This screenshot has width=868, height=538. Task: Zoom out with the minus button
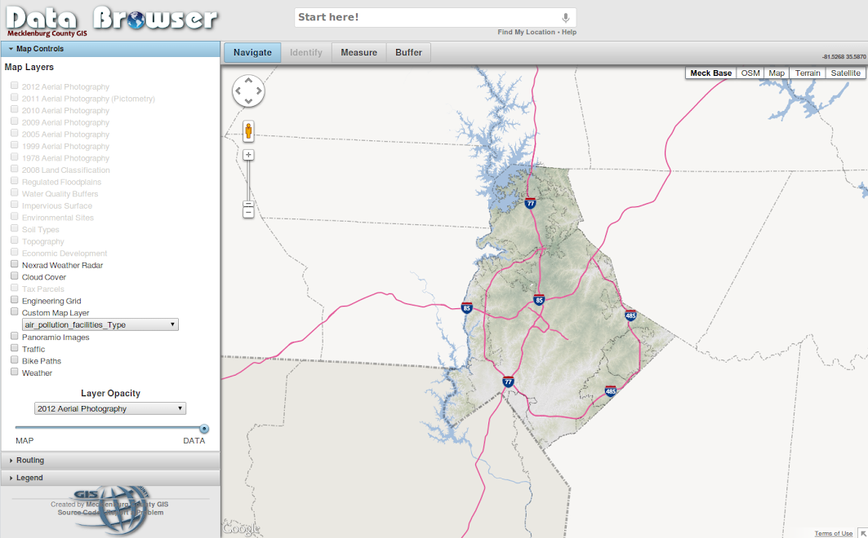[248, 213]
